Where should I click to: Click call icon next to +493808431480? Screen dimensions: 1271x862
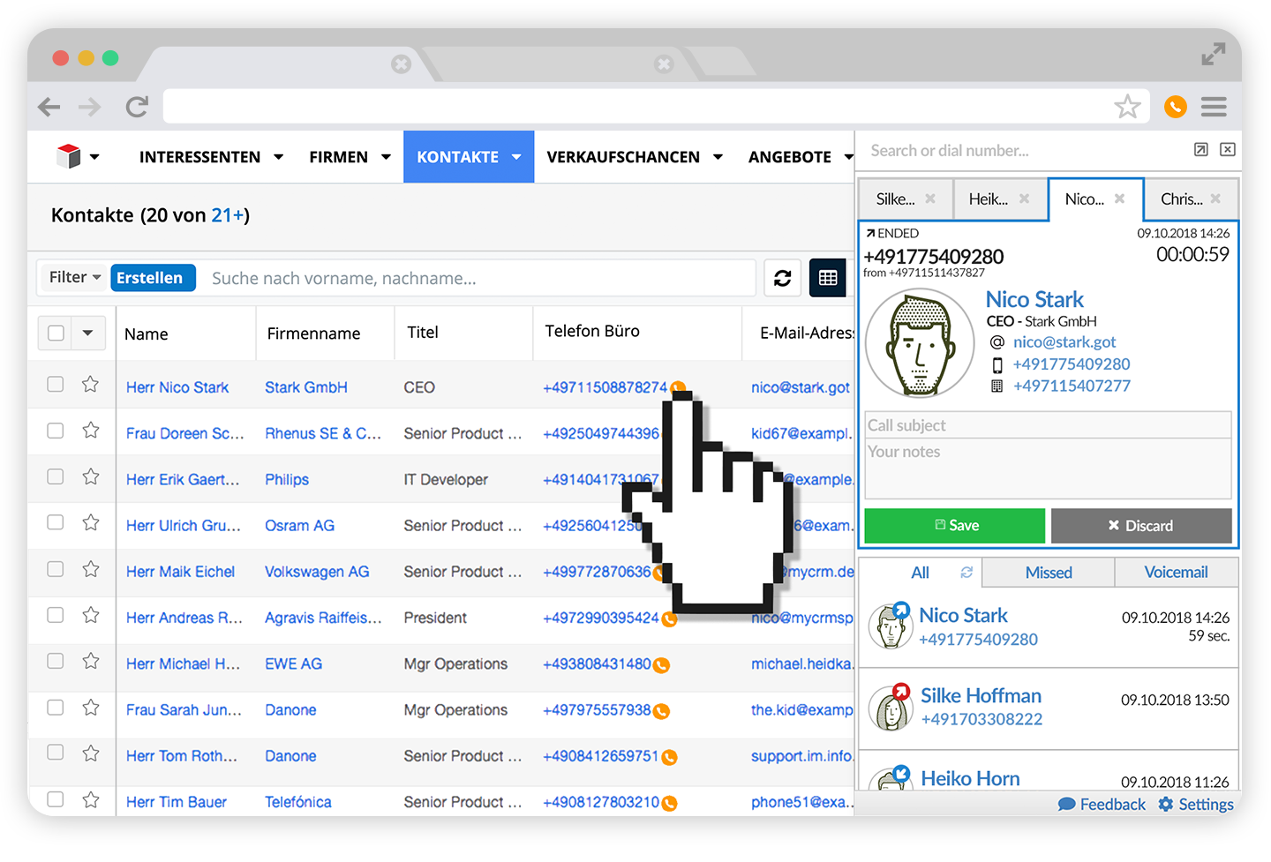pos(661,666)
